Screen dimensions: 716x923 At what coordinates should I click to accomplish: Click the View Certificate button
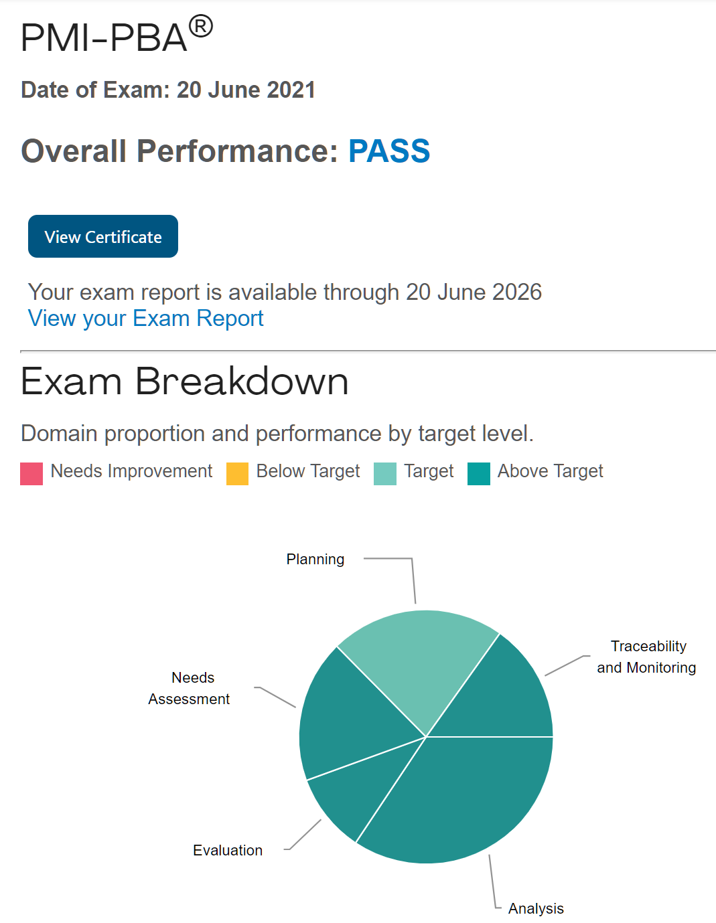[x=103, y=236]
